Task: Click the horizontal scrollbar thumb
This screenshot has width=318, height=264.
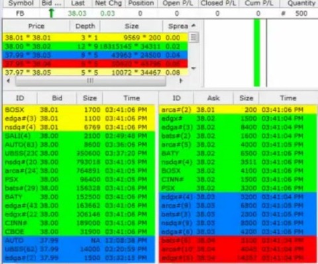Action: 91,81
